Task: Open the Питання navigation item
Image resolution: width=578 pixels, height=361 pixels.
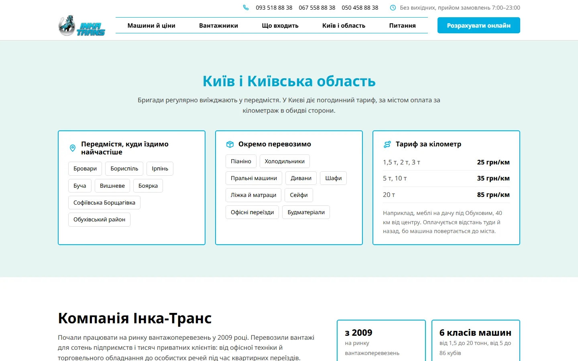Action: [x=403, y=25]
